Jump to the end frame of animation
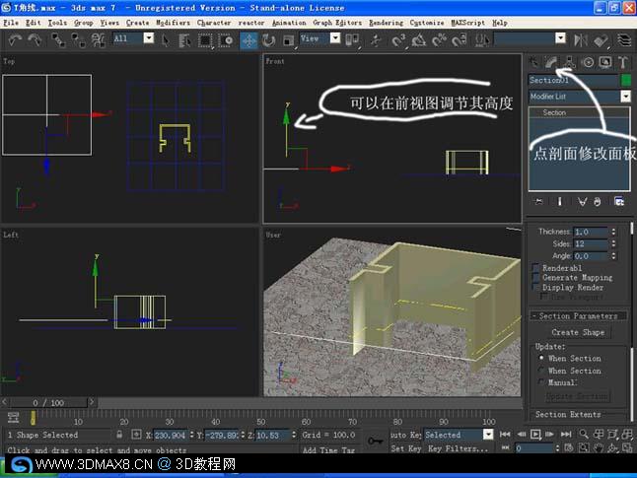The width and height of the screenshot is (637, 478). point(566,434)
